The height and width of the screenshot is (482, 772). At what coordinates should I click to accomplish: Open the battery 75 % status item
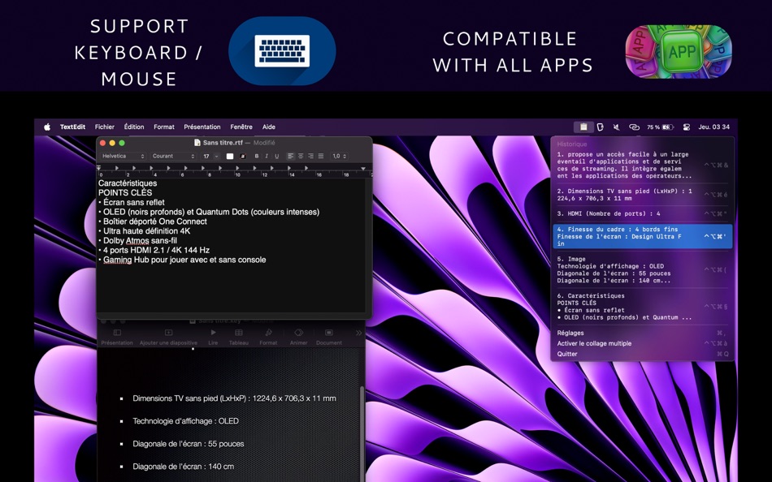click(x=660, y=127)
